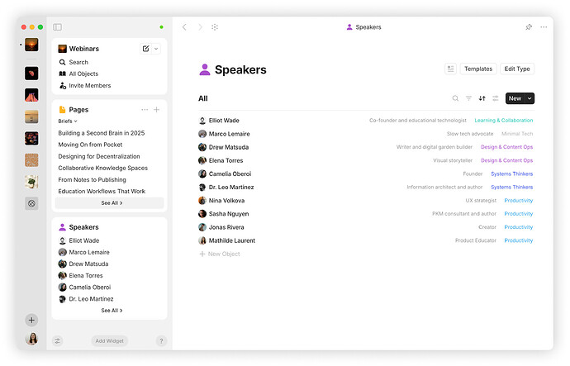Open the Briefs dropdown in Pages
570x366 pixels.
pos(68,121)
